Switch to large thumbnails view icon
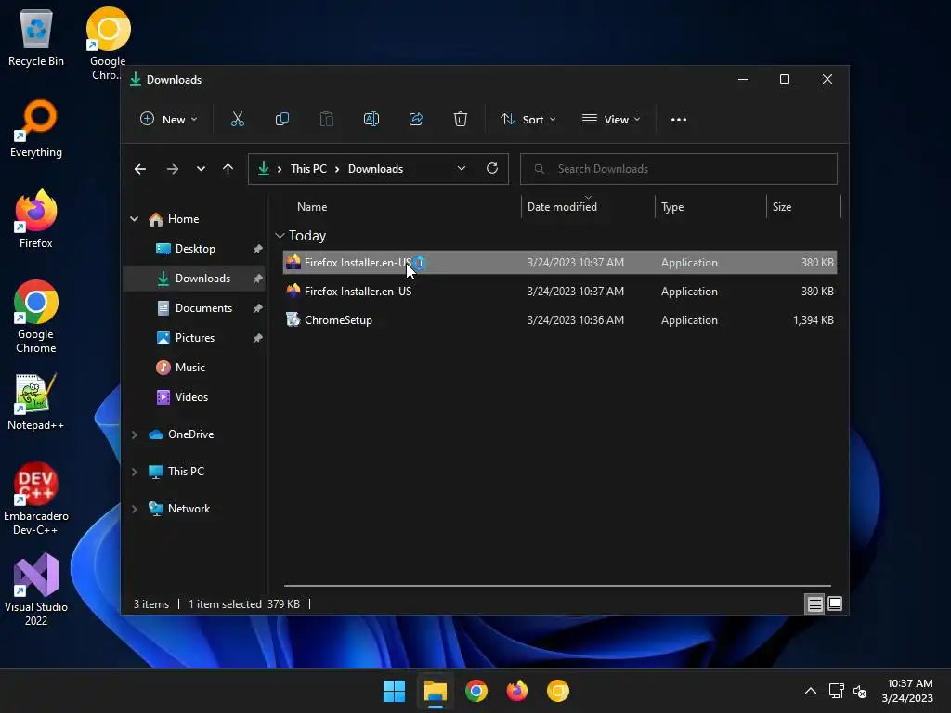This screenshot has width=951, height=713. point(835,603)
